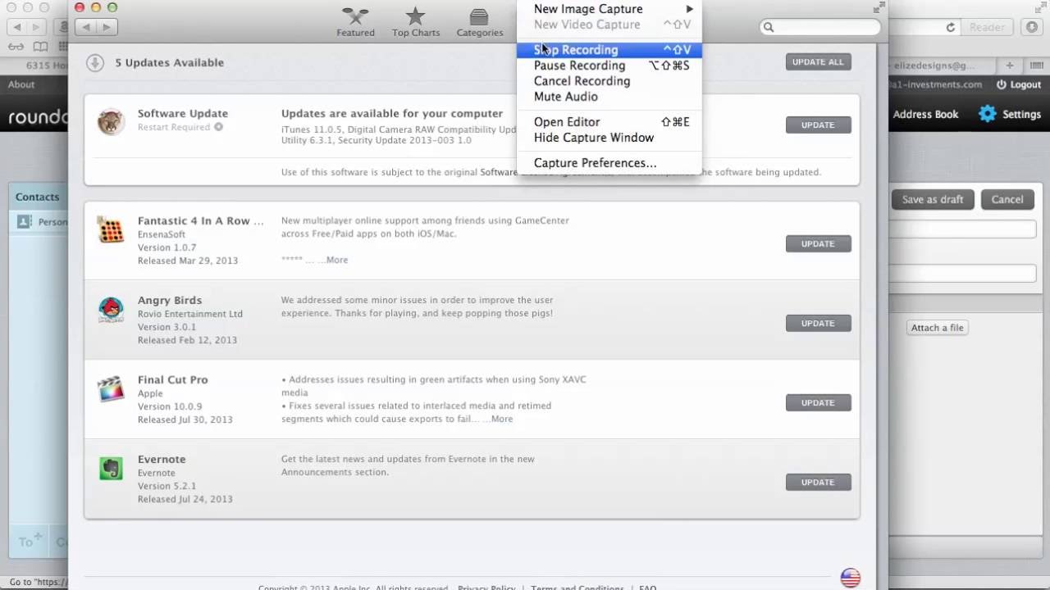Open the Safari Top Sites grid icon
Screen dimensions: 1050x590
[63, 47]
